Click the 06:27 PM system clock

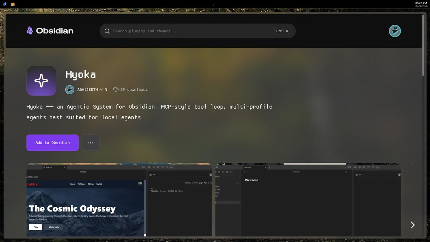point(421,3)
